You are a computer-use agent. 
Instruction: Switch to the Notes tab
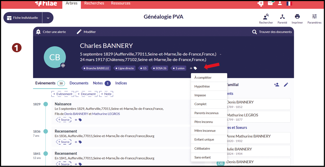pyautogui.click(x=102, y=83)
